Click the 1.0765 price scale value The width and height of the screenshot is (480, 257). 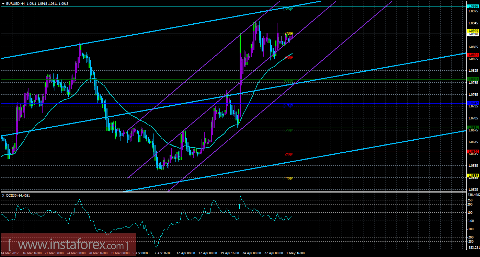(472, 94)
